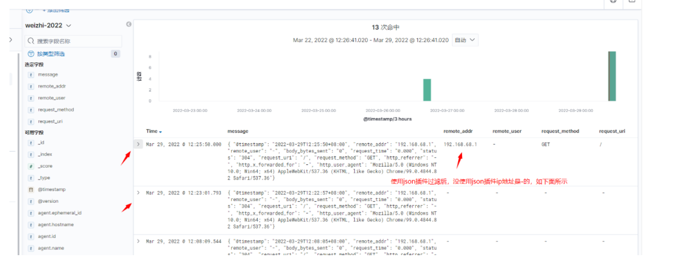Click the tall histogram bar near 2022-03-29
Viewport: 674px width, 278px height.
pyautogui.click(x=612, y=76)
